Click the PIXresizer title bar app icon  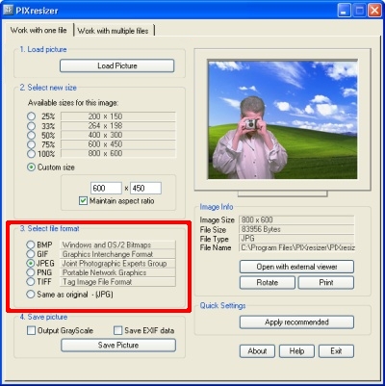(x=8, y=10)
